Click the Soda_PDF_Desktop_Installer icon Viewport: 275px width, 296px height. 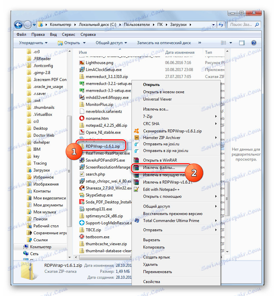pyautogui.click(x=82, y=202)
